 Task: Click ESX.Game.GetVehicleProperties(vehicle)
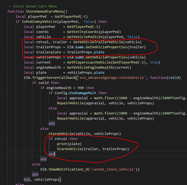[106, 57]
